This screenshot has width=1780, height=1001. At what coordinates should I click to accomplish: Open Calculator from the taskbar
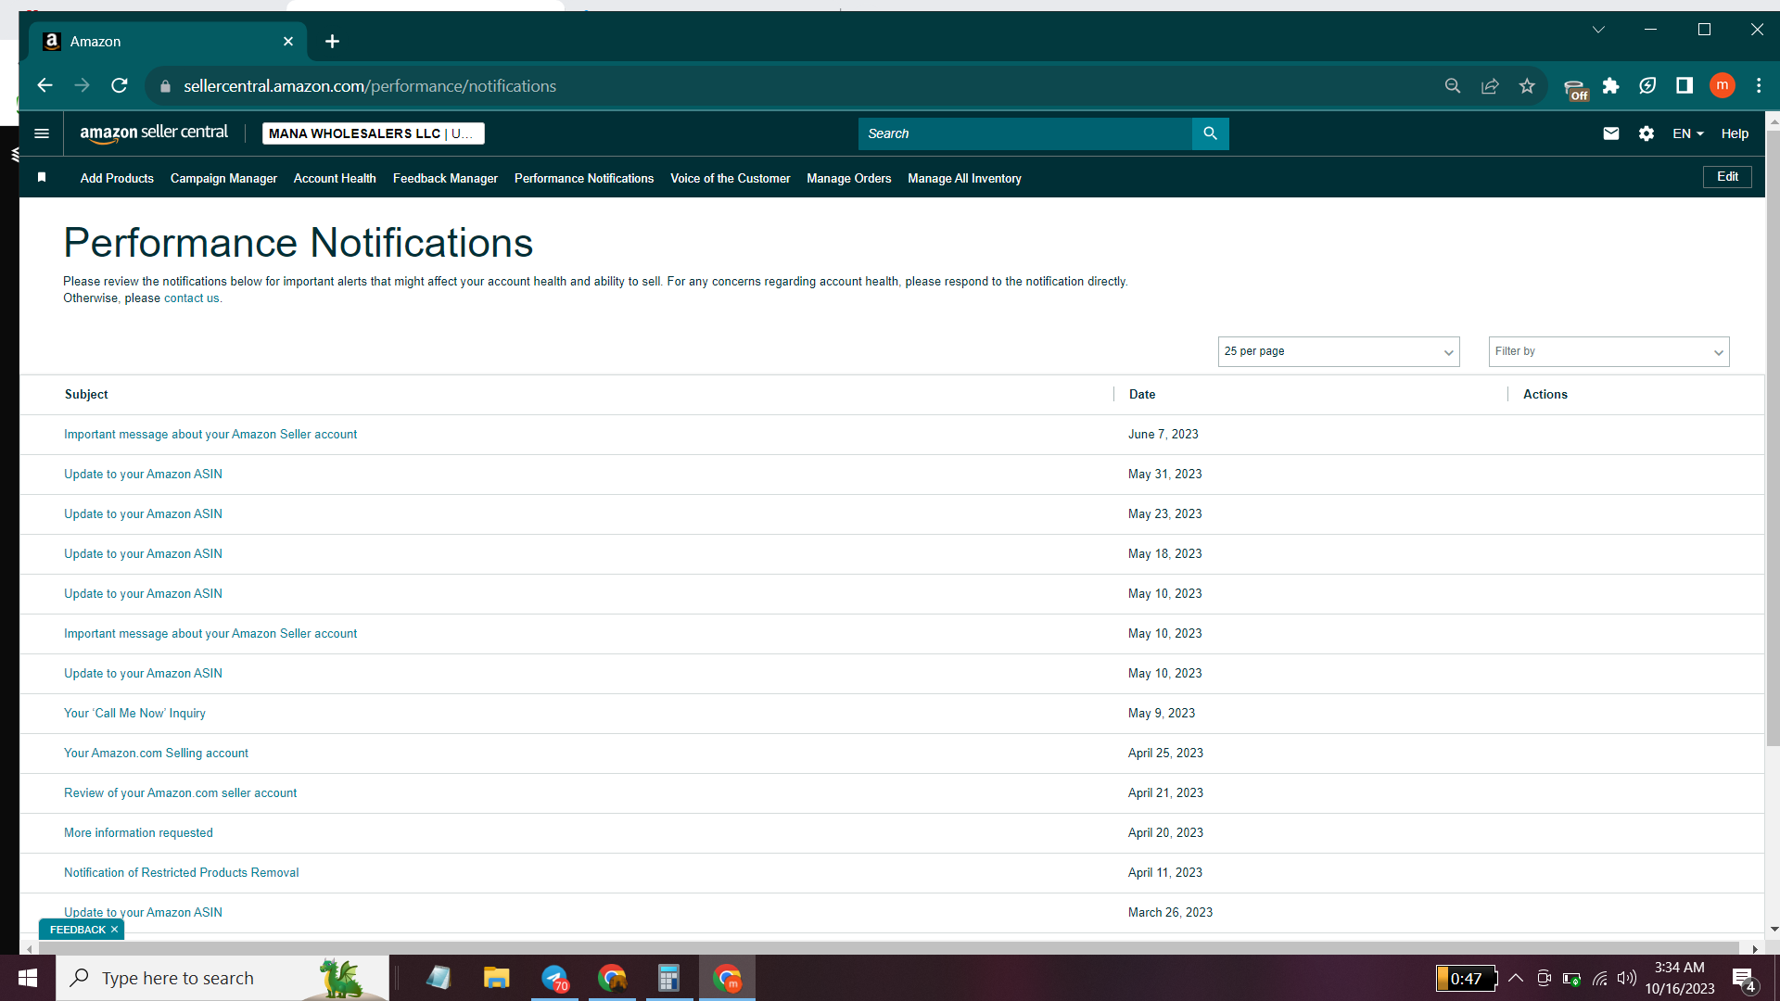click(x=668, y=978)
